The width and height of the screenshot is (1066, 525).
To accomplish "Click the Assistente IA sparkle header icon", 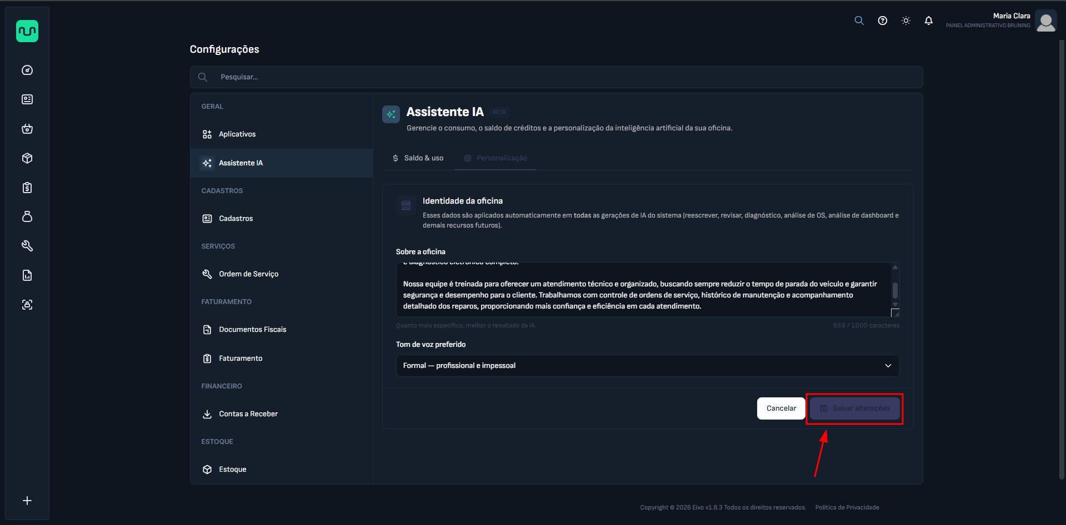I will point(391,114).
